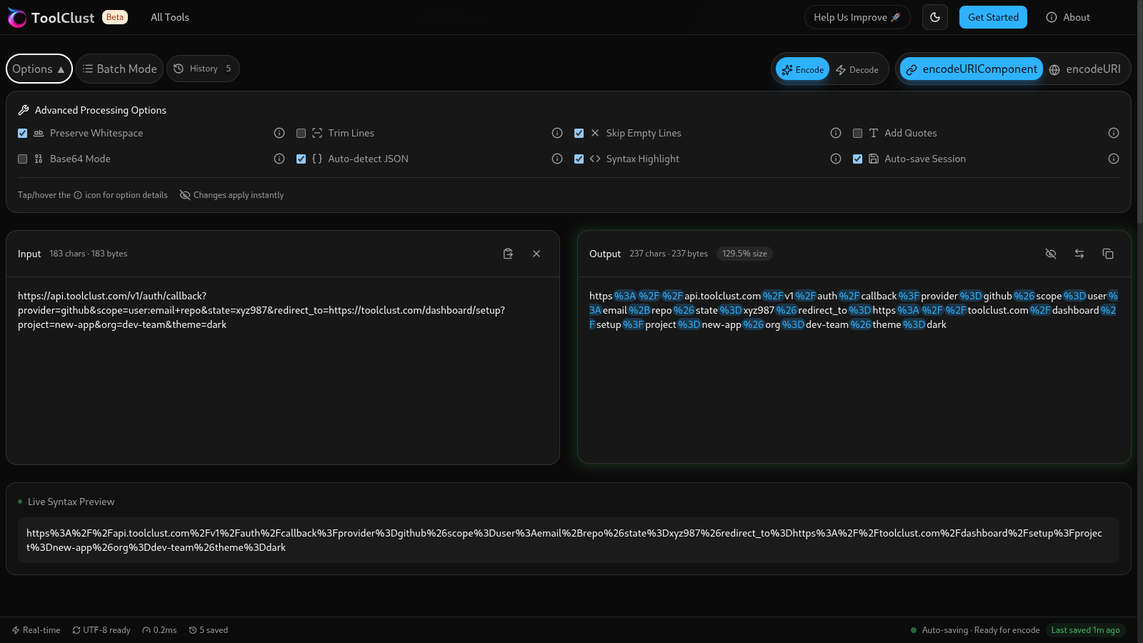
Task: Select encodeURIComponent method
Action: (x=972, y=69)
